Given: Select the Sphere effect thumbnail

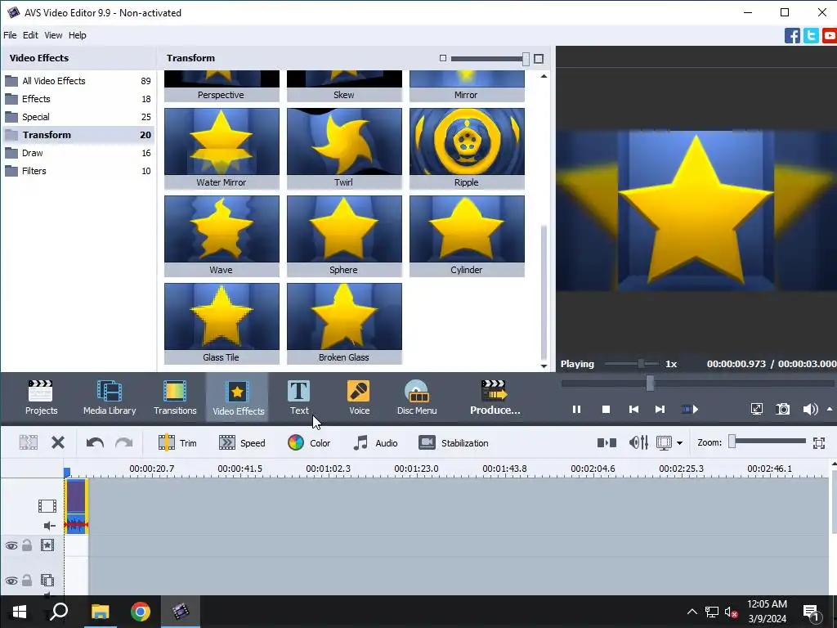Looking at the screenshot, I should 344,236.
